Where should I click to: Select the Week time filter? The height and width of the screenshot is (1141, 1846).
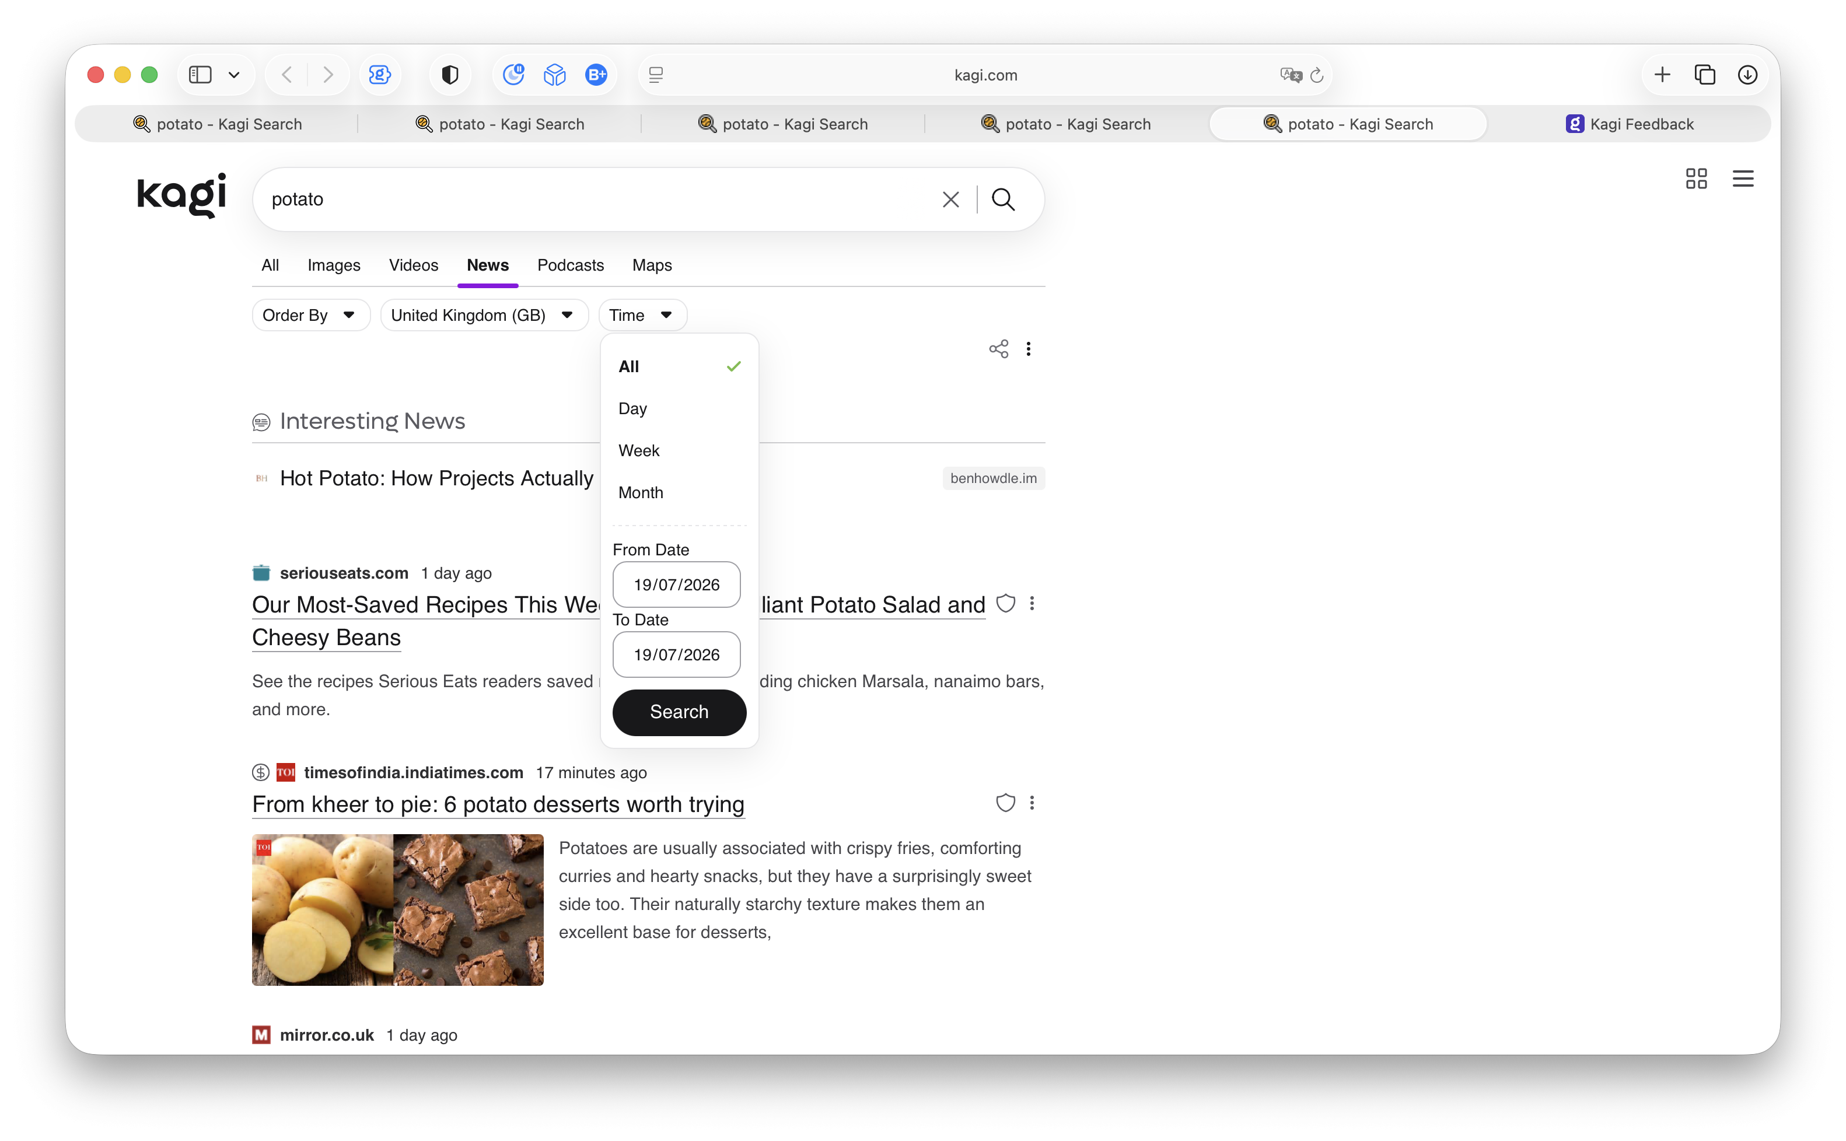coord(679,450)
